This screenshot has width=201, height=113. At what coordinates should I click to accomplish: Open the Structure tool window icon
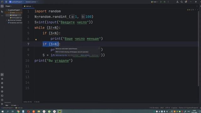[2, 12]
